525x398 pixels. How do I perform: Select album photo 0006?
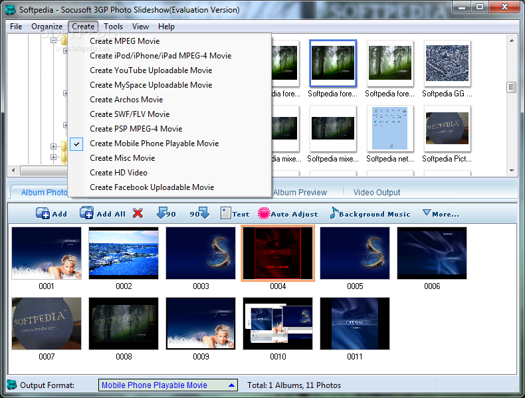coord(432,253)
